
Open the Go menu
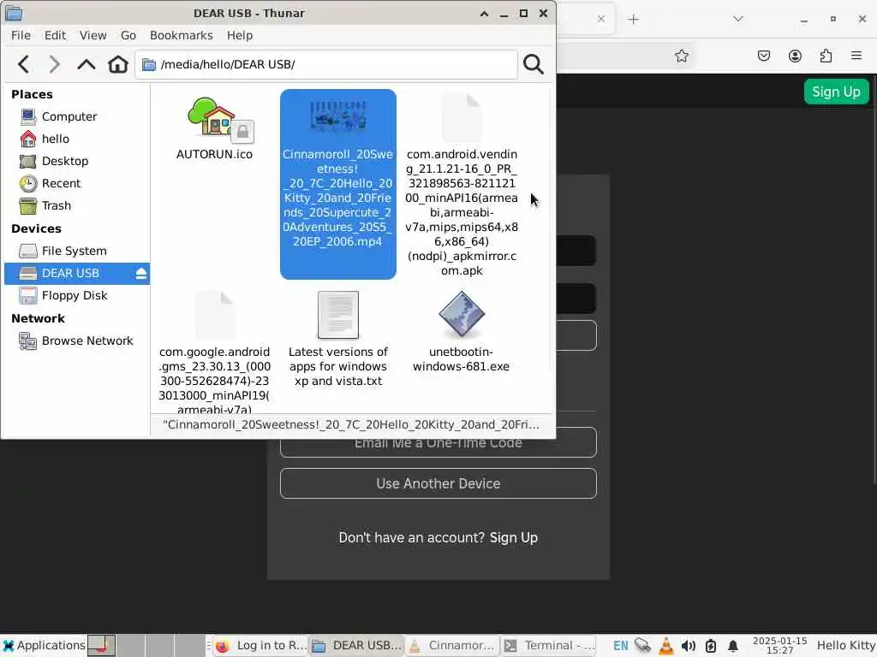coord(128,35)
